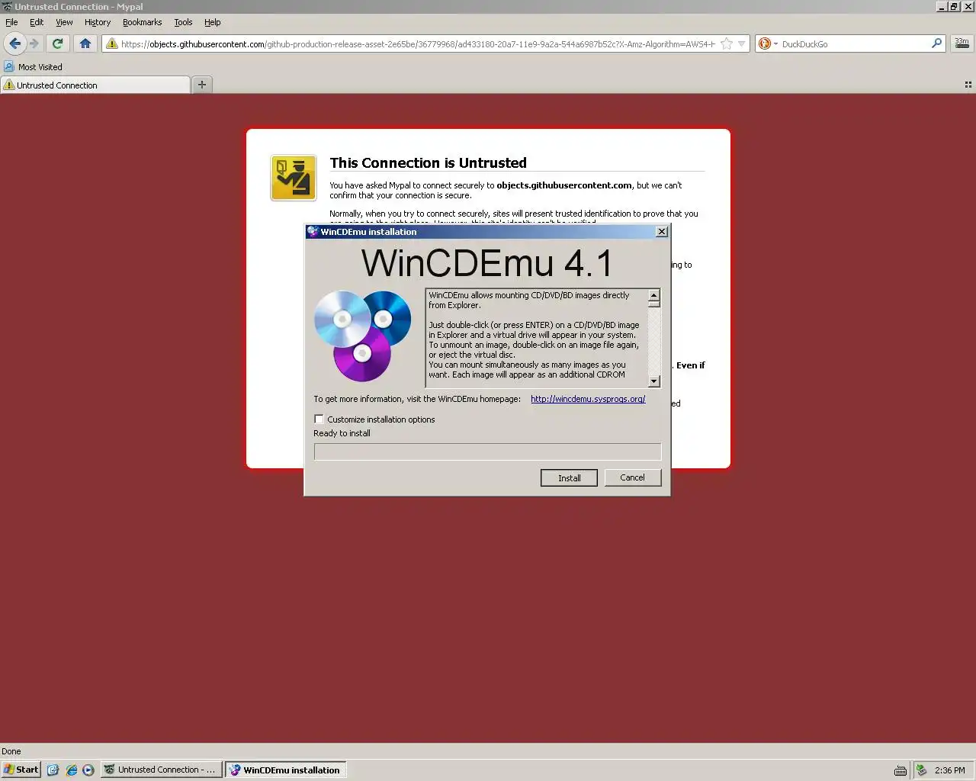Open the Windows Start menu
976x781 pixels.
(x=21, y=770)
